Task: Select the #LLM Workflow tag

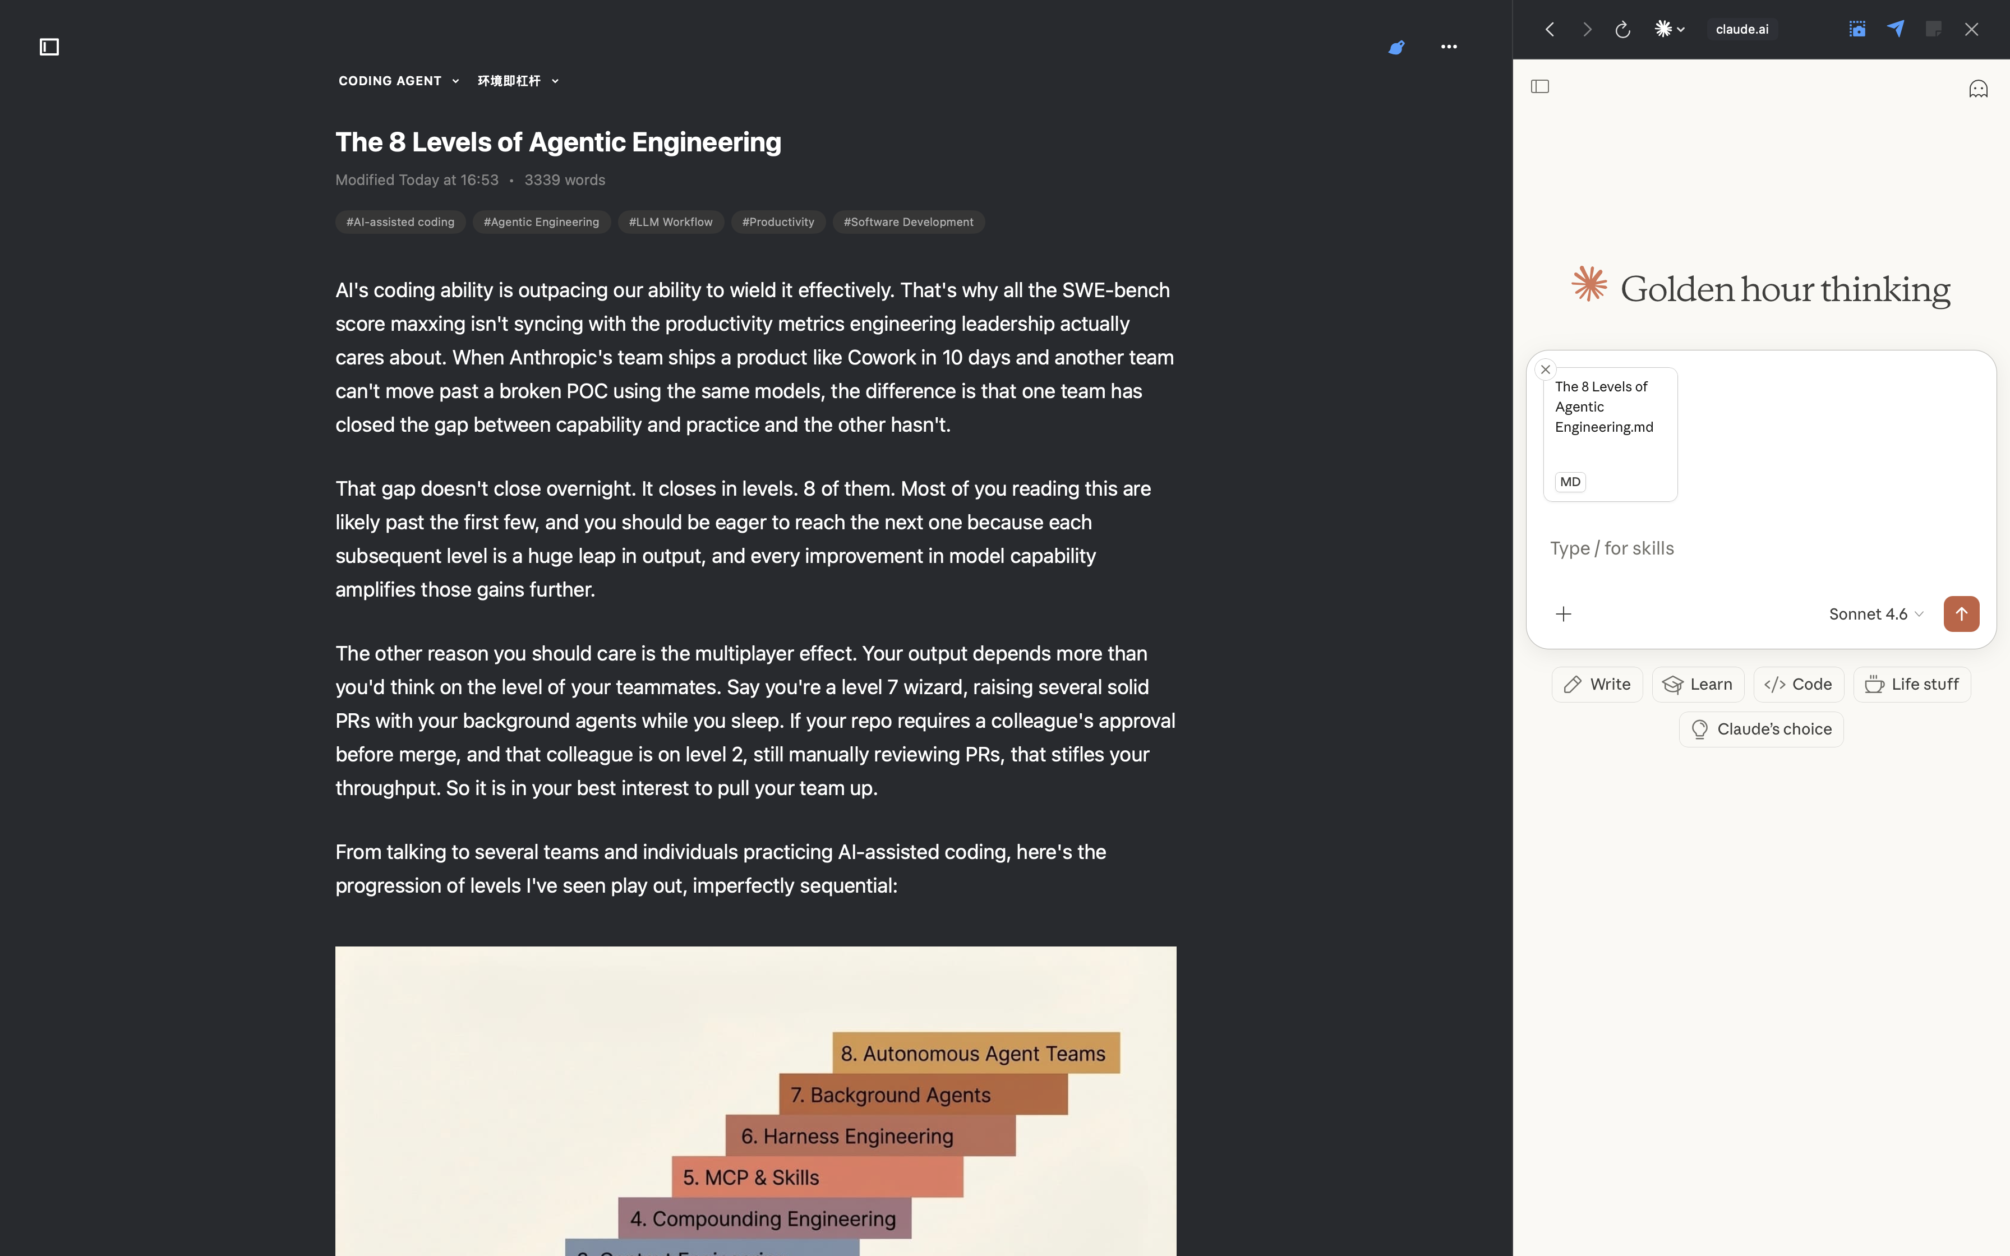Action: 670,223
